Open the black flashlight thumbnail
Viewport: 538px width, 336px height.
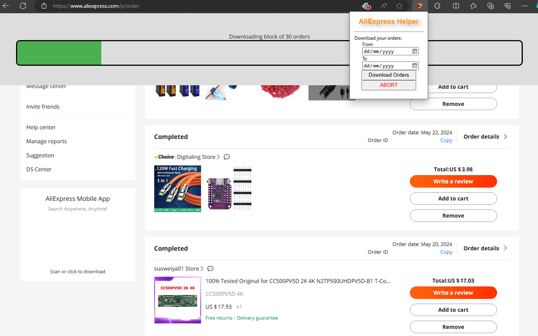point(332,92)
